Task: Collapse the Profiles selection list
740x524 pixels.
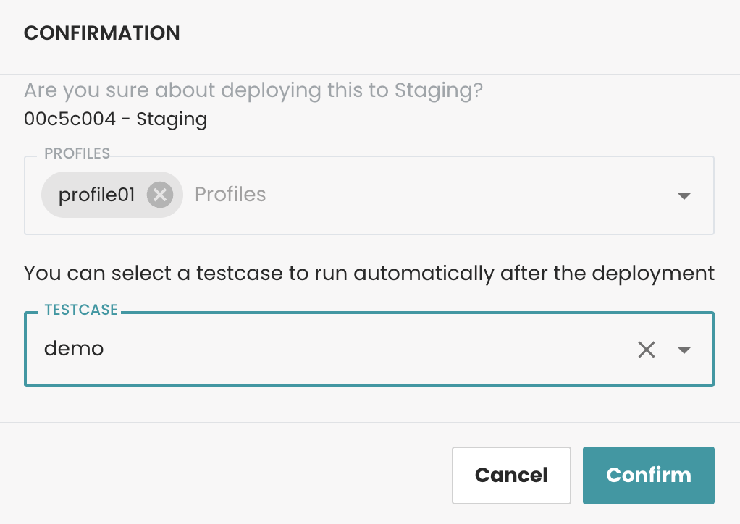Action: click(684, 195)
